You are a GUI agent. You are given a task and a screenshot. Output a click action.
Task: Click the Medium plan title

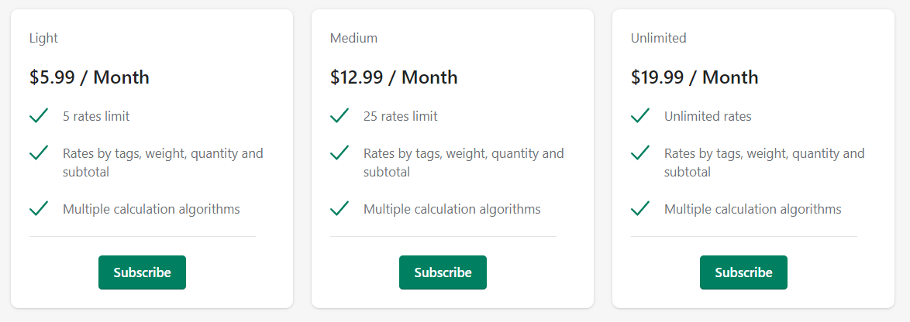pyautogui.click(x=353, y=38)
